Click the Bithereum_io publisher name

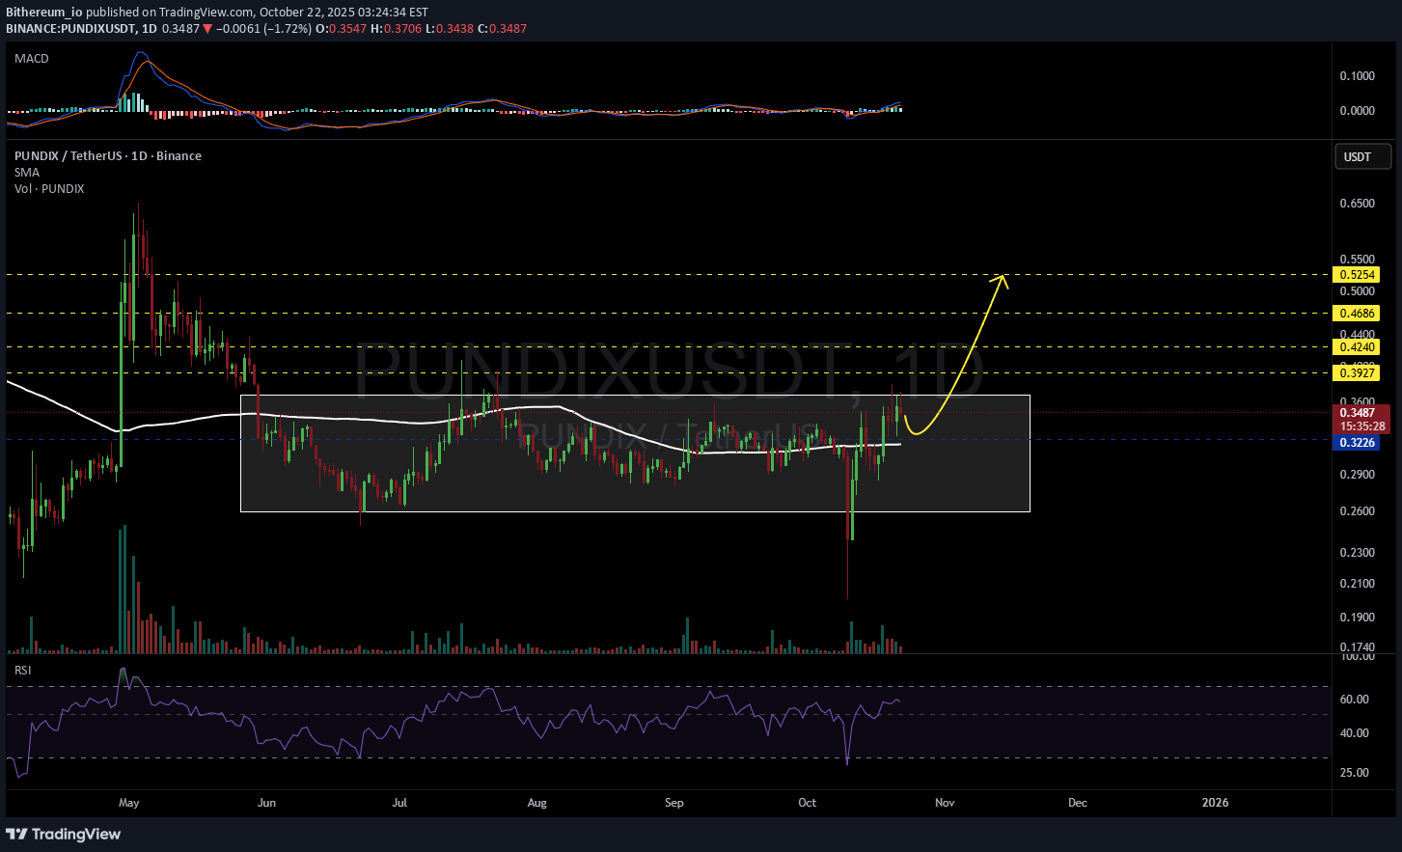(x=44, y=13)
